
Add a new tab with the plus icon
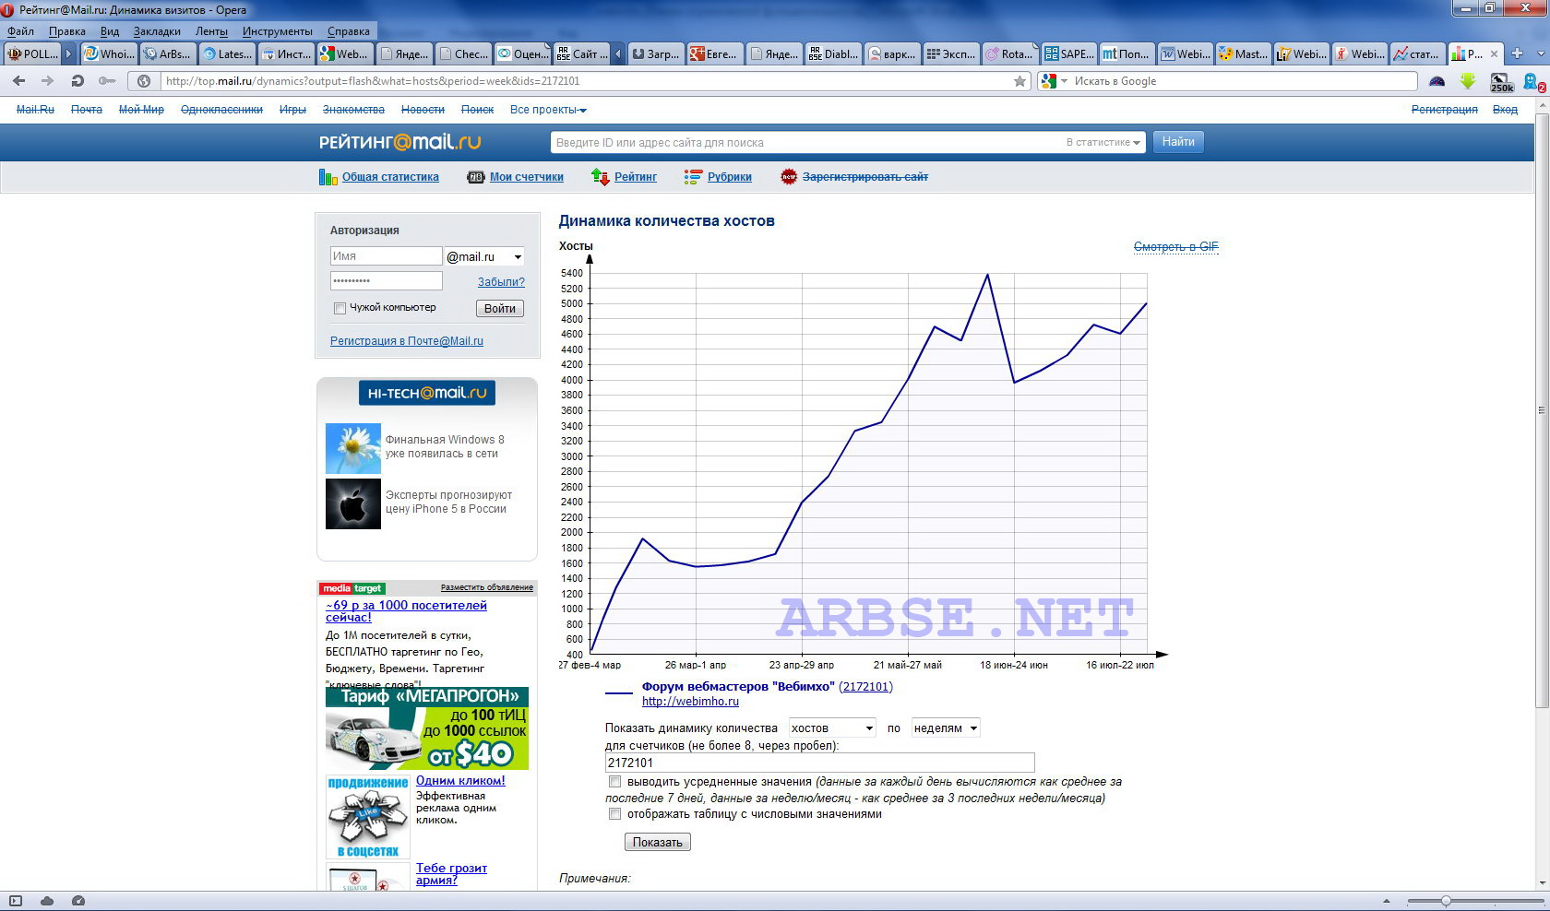pyautogui.click(x=1517, y=53)
